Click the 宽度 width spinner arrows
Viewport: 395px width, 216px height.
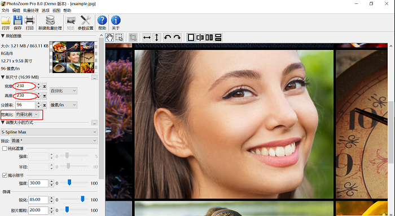[x=38, y=87]
